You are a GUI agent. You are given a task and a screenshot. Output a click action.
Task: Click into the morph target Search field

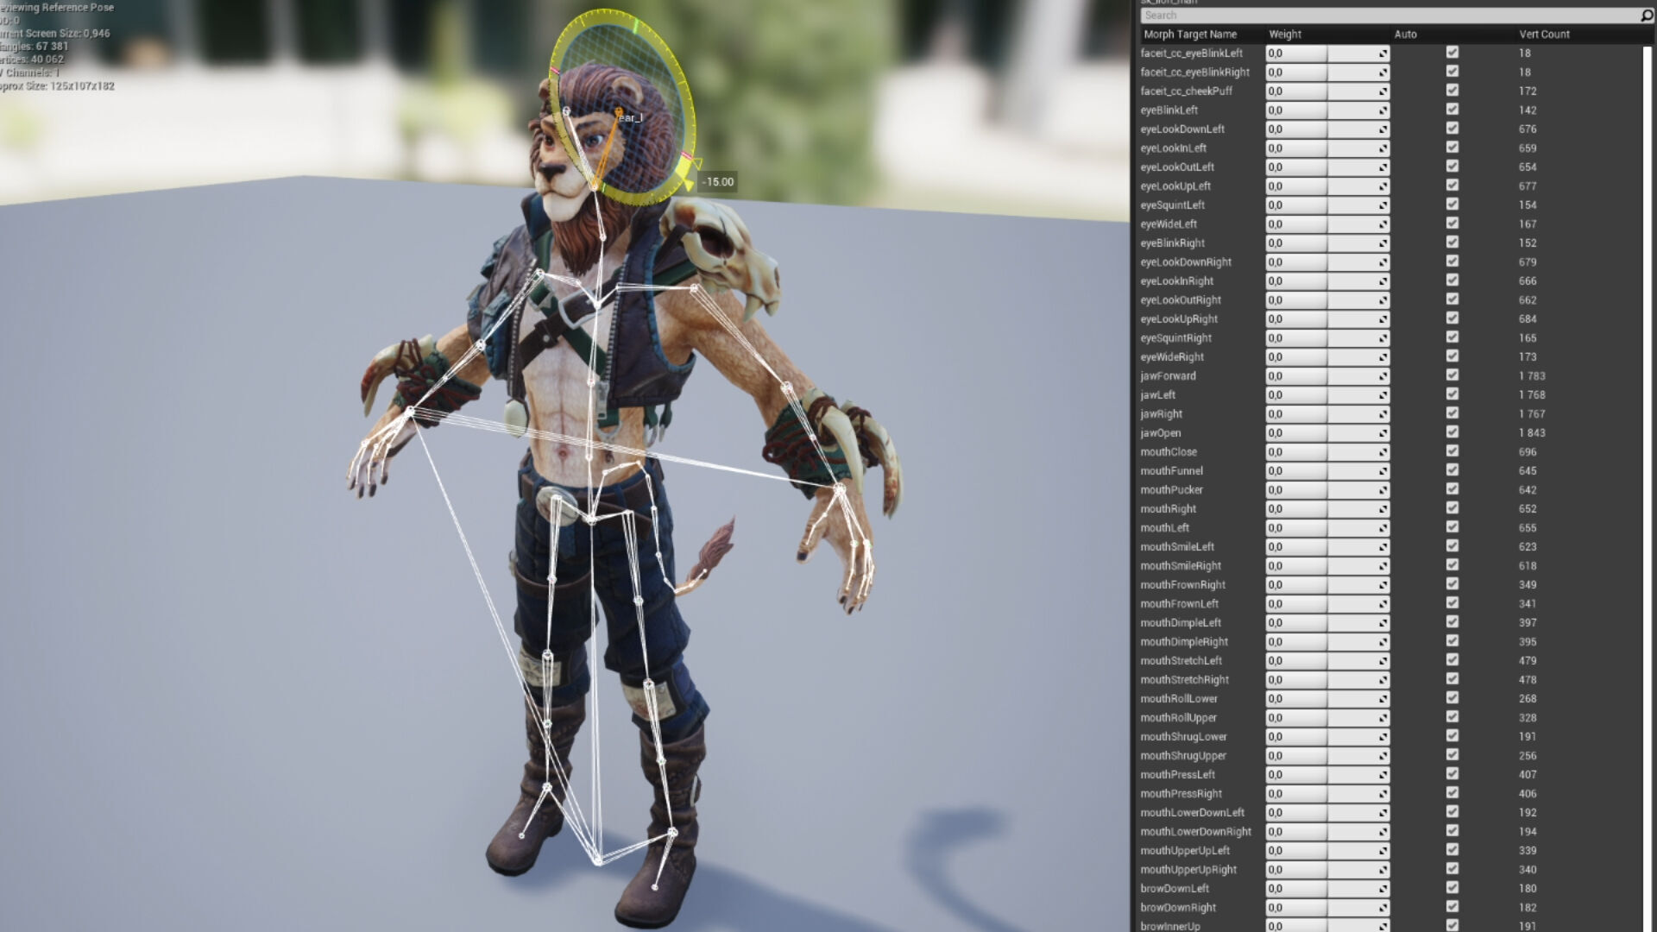pyautogui.click(x=1381, y=16)
